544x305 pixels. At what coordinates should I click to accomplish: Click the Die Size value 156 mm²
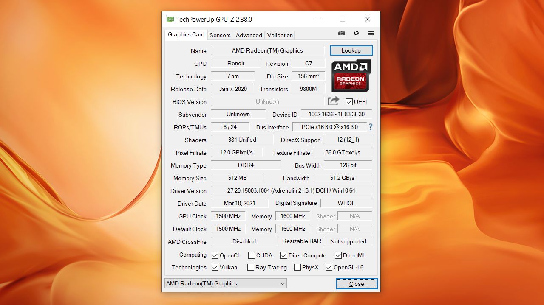click(x=309, y=76)
